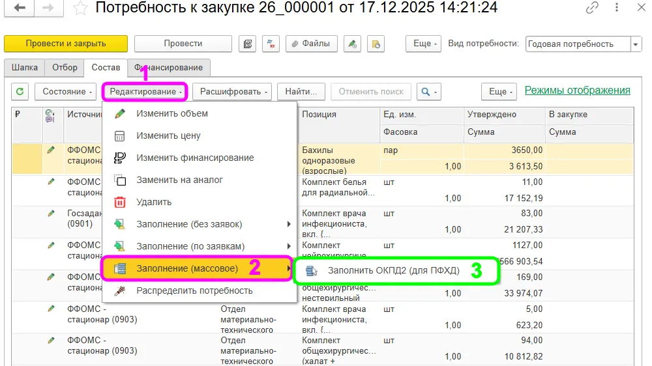Click ruble icon of Изменить финансирование
Viewport: 652px width, 366px height.
pos(120,158)
